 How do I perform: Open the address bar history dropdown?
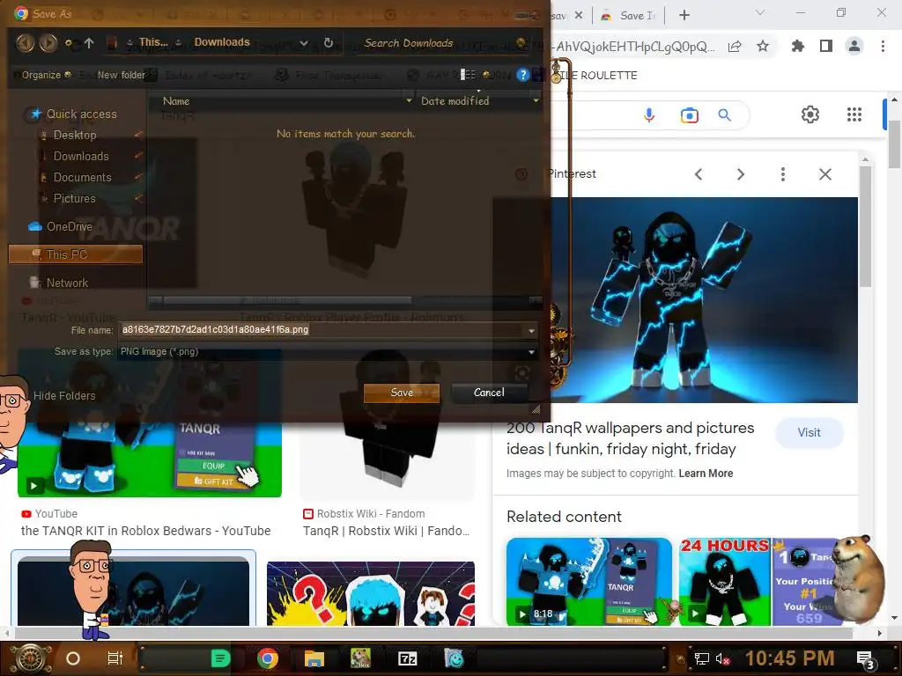click(304, 43)
